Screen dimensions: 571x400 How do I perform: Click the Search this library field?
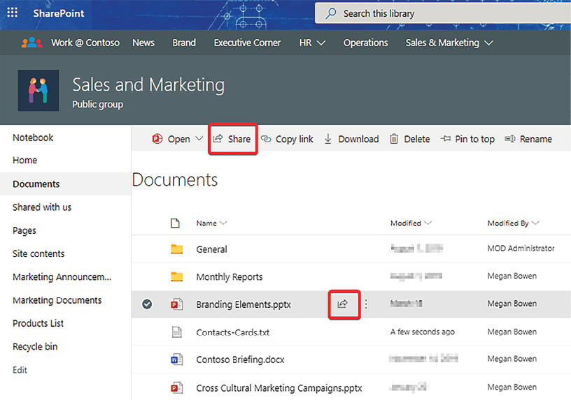443,13
